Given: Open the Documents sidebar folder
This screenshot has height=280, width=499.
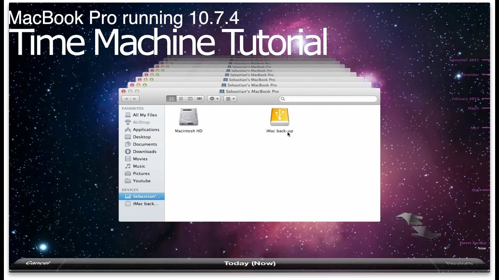Looking at the screenshot, I should tap(142, 144).
